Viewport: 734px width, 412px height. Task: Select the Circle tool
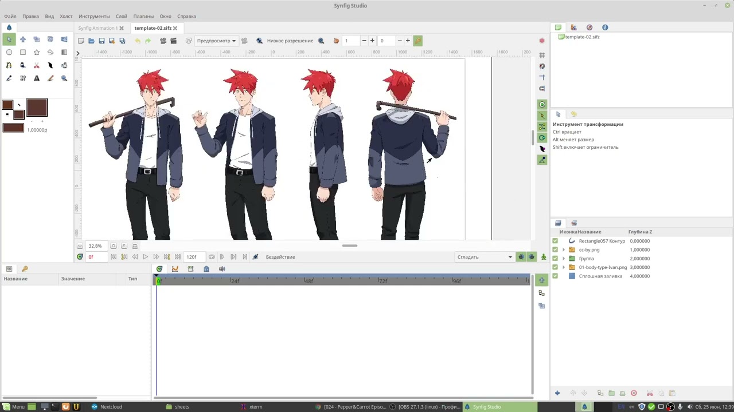[x=9, y=52]
